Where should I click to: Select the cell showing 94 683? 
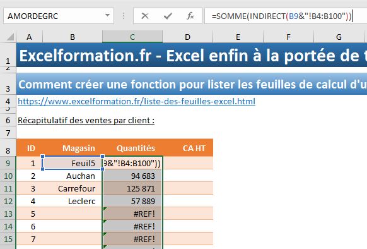pyautogui.click(x=132, y=176)
